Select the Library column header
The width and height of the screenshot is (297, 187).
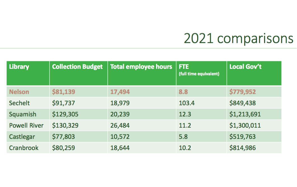tap(19, 67)
